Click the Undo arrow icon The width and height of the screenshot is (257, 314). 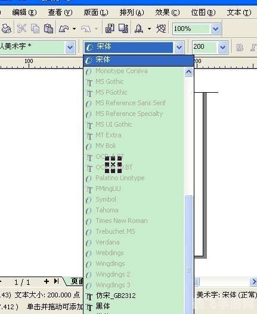coord(64,29)
